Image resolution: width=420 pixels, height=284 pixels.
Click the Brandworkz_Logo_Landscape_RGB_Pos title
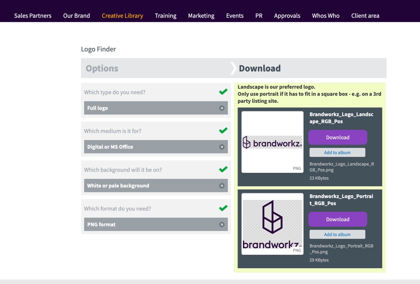(341, 118)
